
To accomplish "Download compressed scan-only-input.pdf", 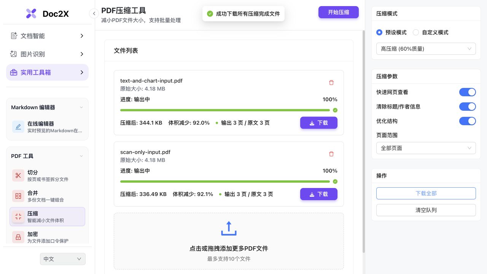I will click(319, 194).
